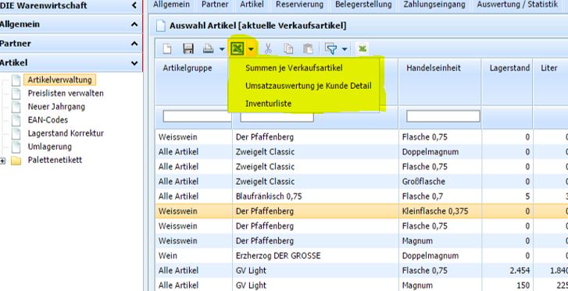Open the Auswertung / Statistik tab
The width and height of the screenshot is (568, 291).
point(517,5)
